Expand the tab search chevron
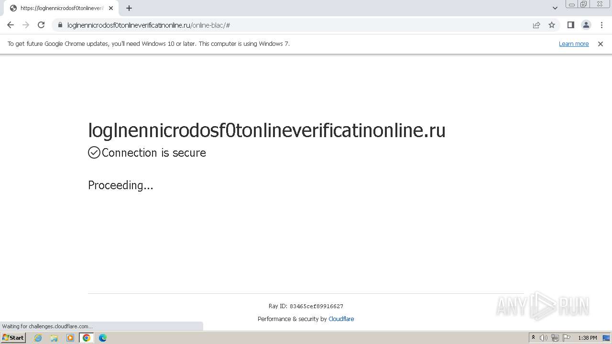Screen dimensions: 612x344 (x=555, y=8)
